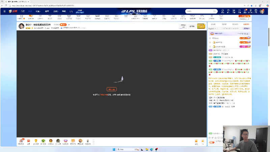
Task: Click the orange outlined button in player
Action: pos(112,89)
